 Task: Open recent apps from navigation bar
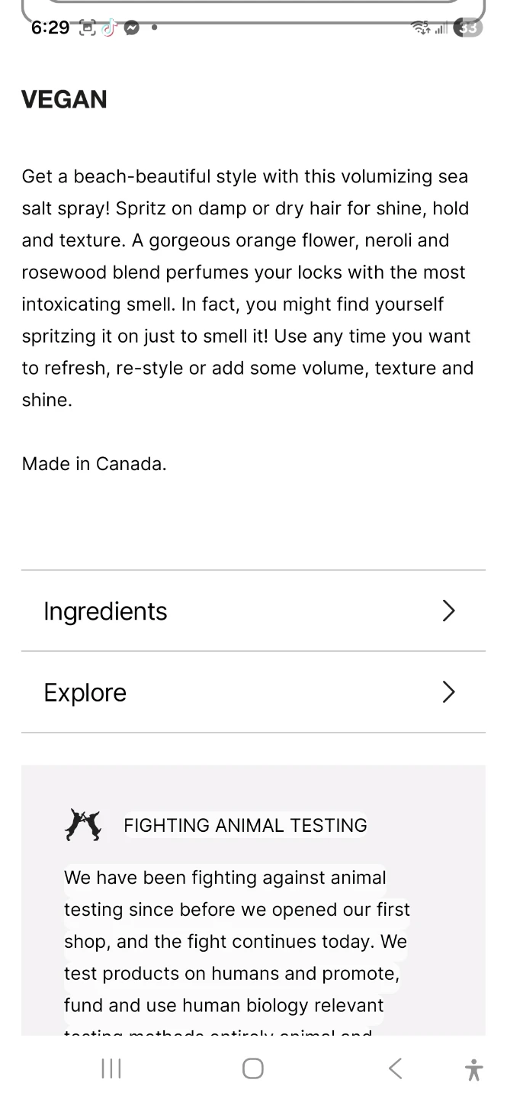111,1068
